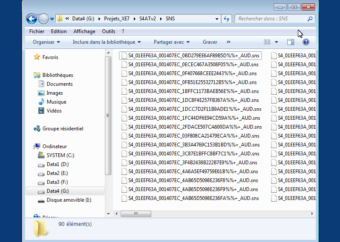Click the navigation pane scroll up arrow
Image resolution: width=340 pixels, height=242 pixels.
108,53
